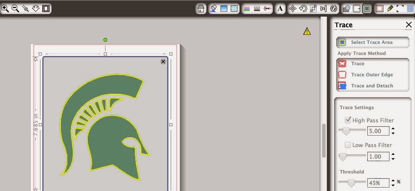
Task: Click the Trace Settings heading text
Action: [357, 107]
